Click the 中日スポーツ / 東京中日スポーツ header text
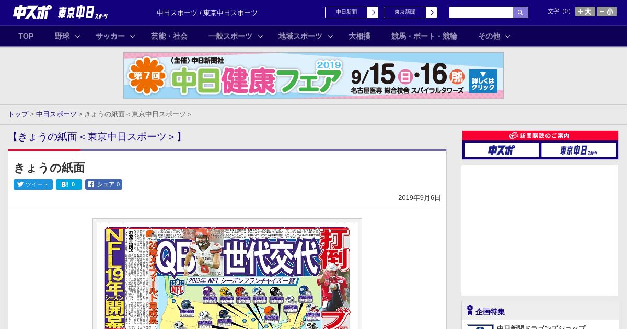This screenshot has height=329, width=627. 207,13
